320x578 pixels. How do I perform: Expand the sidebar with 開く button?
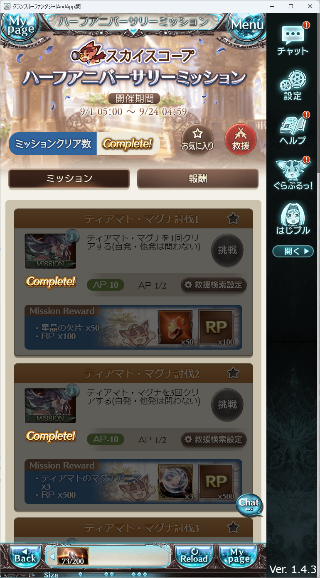293,251
